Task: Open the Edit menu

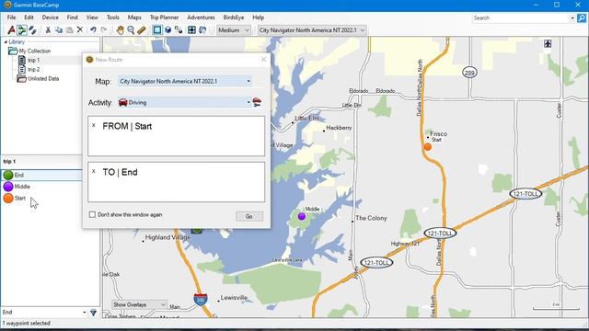Action: click(29, 17)
